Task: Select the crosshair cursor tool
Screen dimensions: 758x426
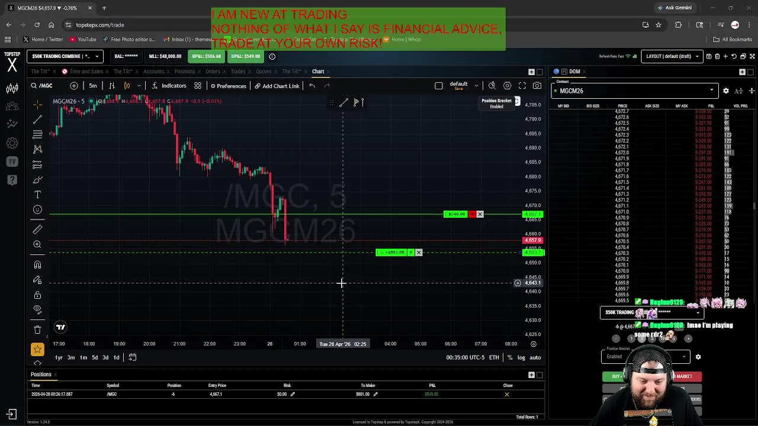Action: point(37,105)
